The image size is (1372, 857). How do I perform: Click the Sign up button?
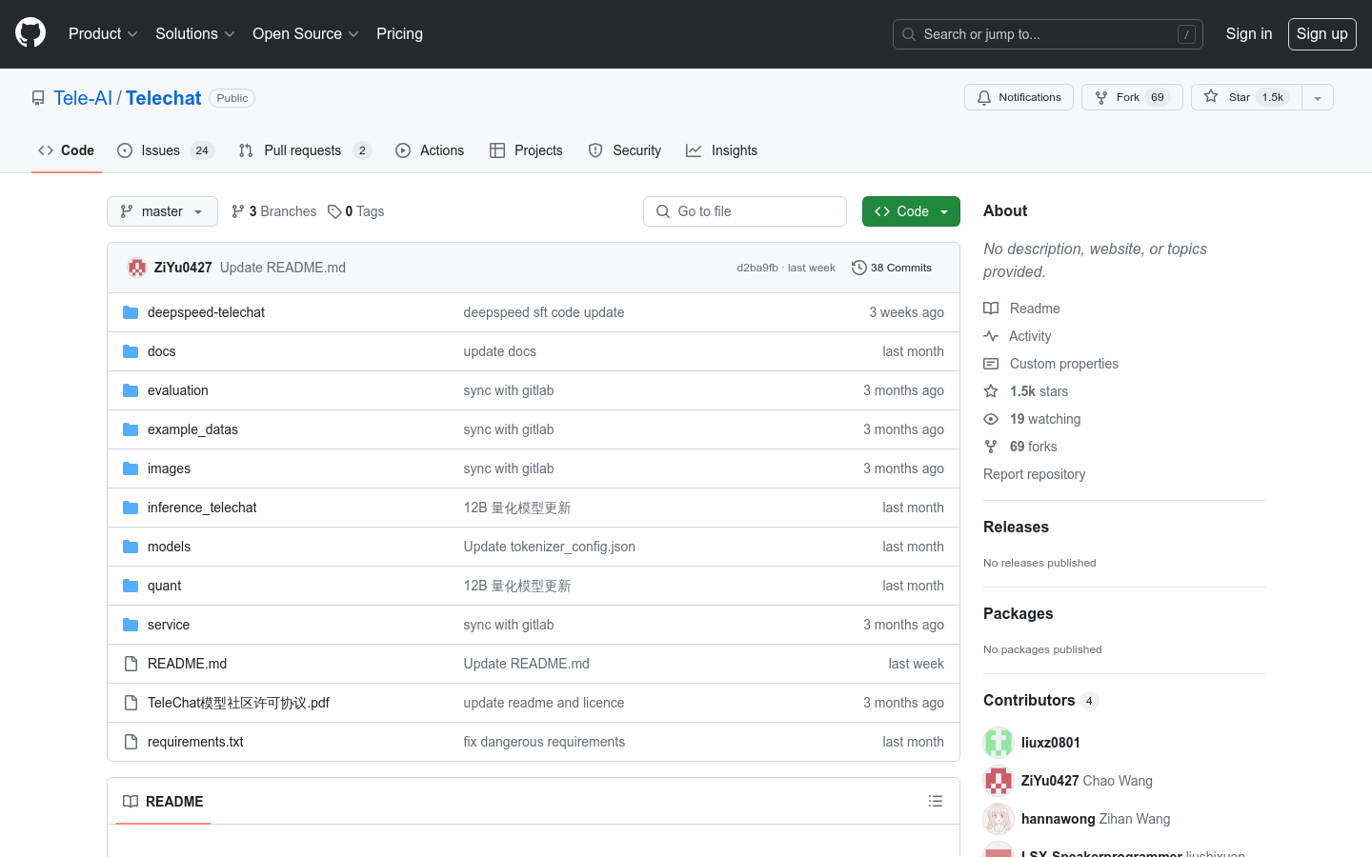(1322, 33)
